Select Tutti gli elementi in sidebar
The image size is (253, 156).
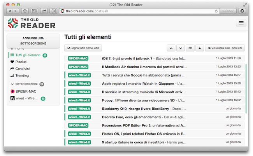click(28, 55)
